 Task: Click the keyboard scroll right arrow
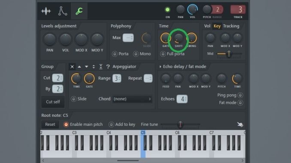coord(242,160)
